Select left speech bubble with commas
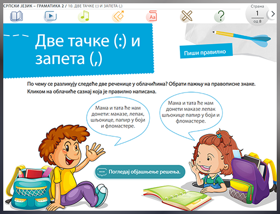The width and height of the screenshot is (280, 214). pos(118,117)
